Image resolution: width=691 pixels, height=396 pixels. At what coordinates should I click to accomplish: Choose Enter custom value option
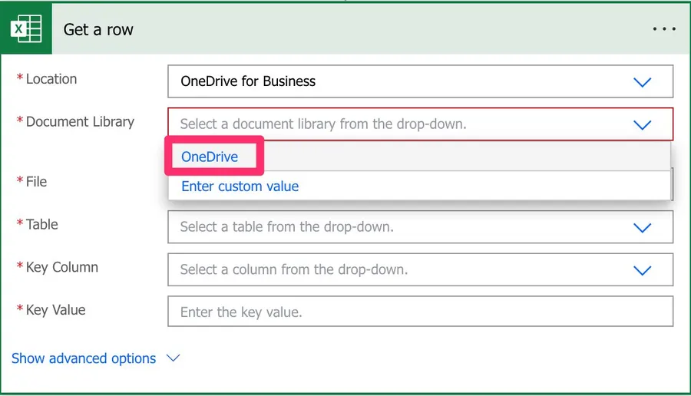coord(240,186)
